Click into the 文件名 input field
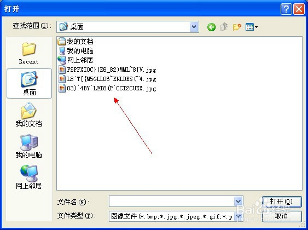This screenshot has height=230, width=308. click(176, 202)
